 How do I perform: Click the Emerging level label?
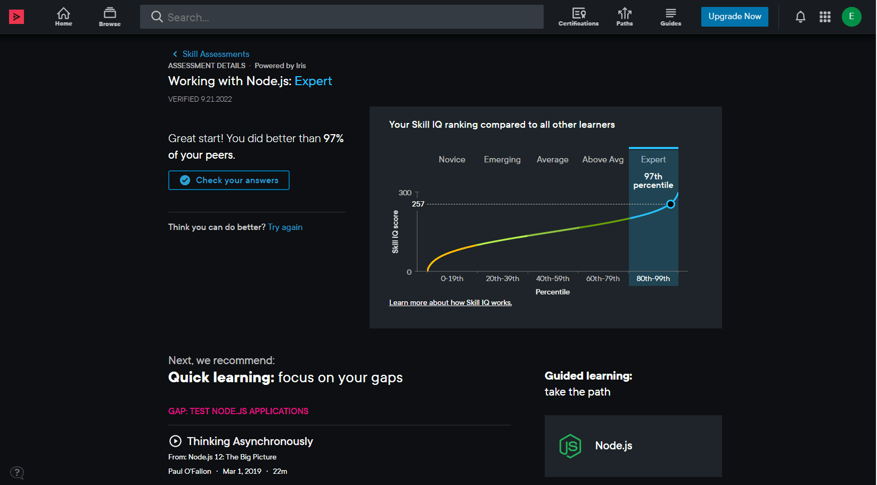[x=502, y=160]
